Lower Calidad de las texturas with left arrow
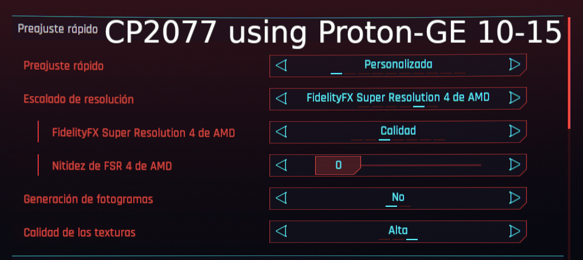 pyautogui.click(x=281, y=231)
